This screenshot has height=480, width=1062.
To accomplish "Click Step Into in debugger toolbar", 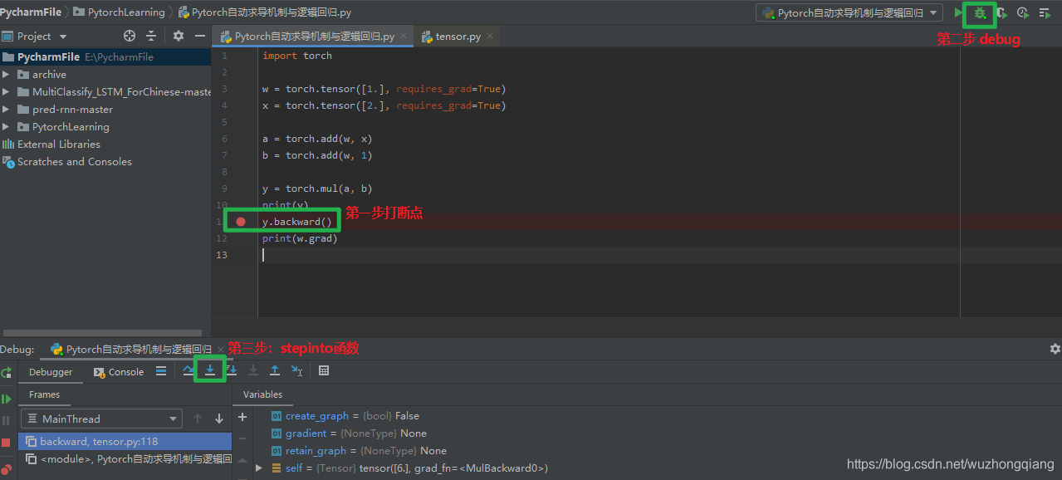I will point(210,370).
